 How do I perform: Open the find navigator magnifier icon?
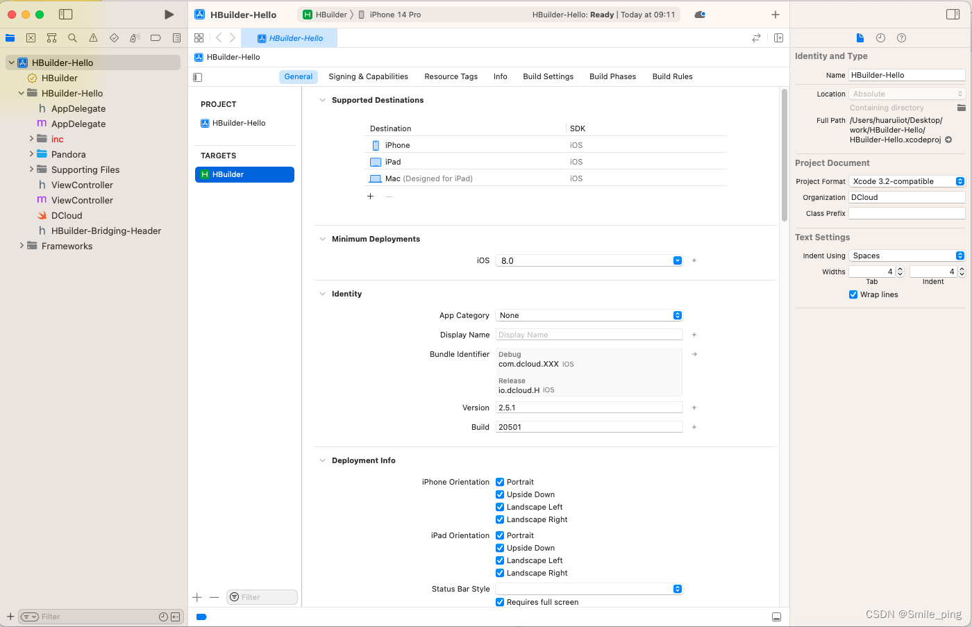tap(72, 38)
